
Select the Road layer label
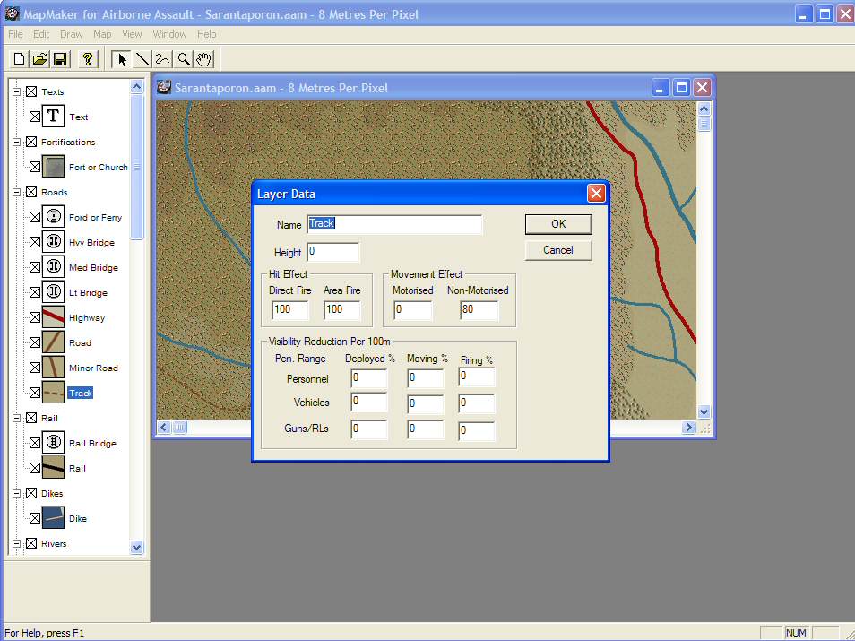(x=80, y=342)
